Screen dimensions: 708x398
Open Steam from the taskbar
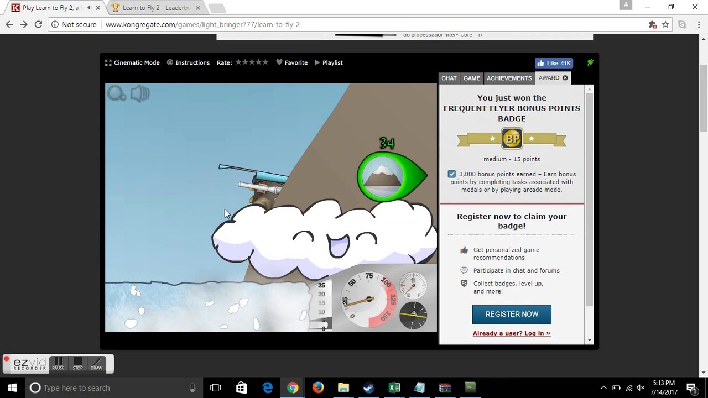[368, 387]
